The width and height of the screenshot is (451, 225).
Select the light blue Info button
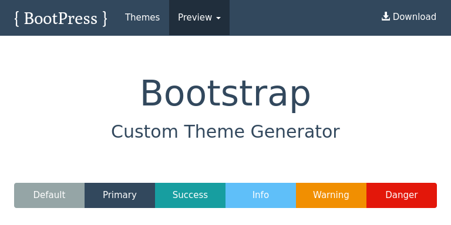pos(261,195)
